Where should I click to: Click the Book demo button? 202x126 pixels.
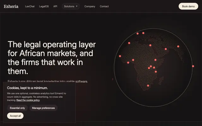pyautogui.click(x=188, y=6)
